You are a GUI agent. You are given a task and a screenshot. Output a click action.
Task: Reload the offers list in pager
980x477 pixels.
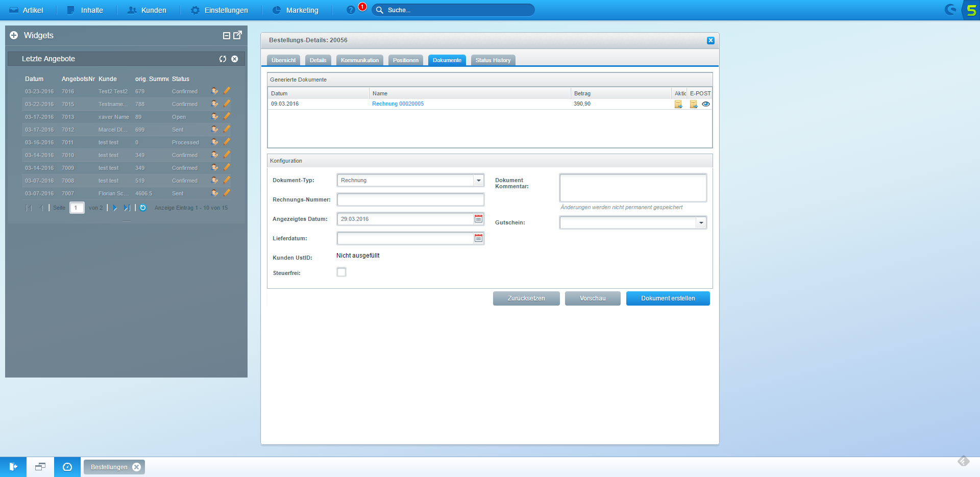(143, 208)
